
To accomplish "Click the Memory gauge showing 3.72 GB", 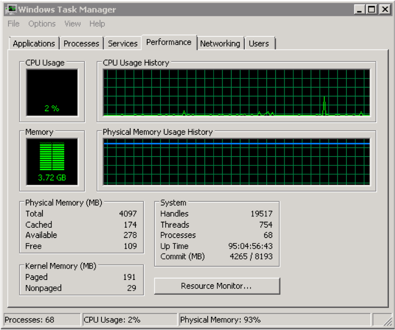I will click(x=52, y=160).
